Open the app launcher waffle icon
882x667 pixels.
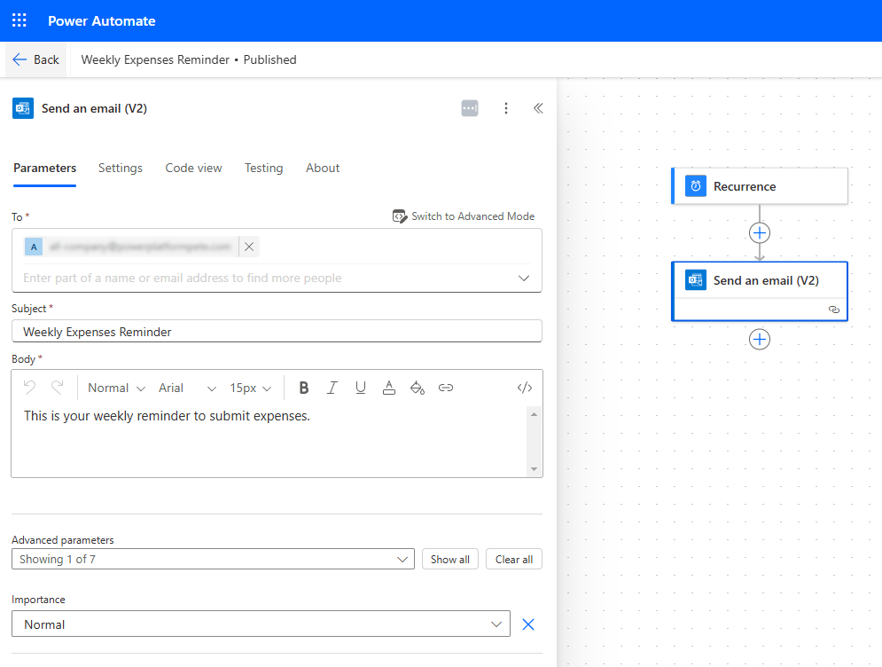(19, 20)
